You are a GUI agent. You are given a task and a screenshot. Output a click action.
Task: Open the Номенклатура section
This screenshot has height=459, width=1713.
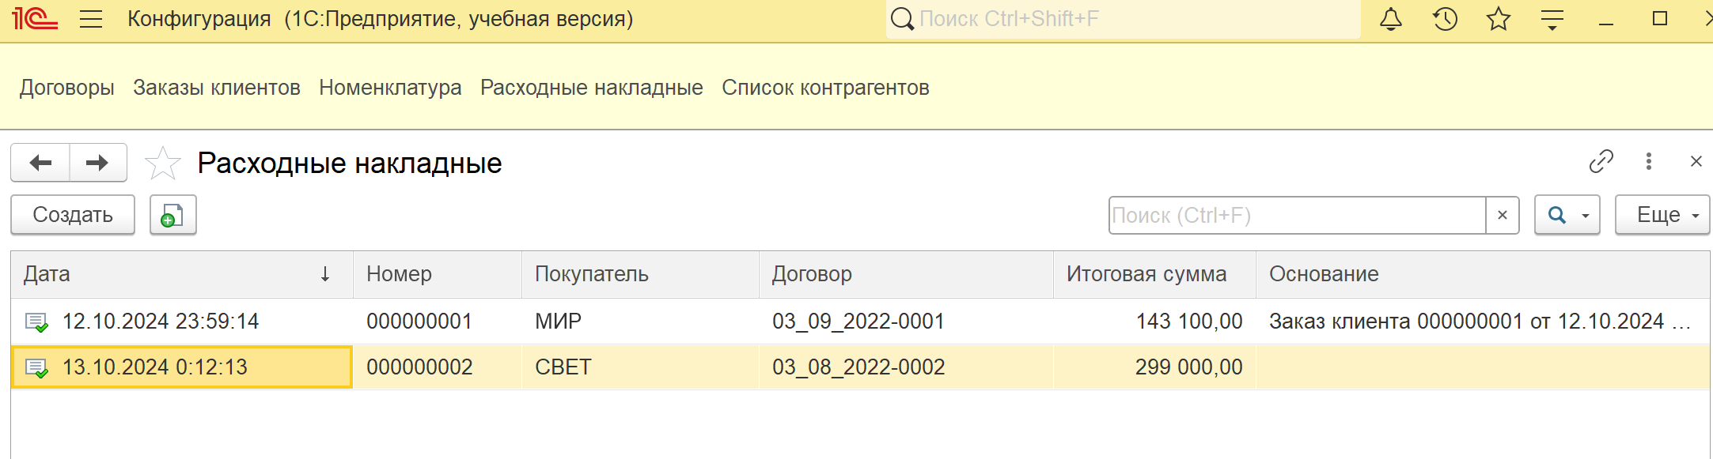point(390,88)
